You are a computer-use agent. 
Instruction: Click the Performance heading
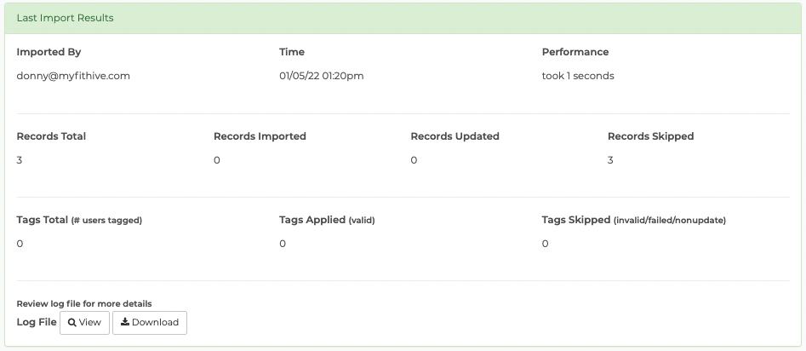click(x=575, y=52)
